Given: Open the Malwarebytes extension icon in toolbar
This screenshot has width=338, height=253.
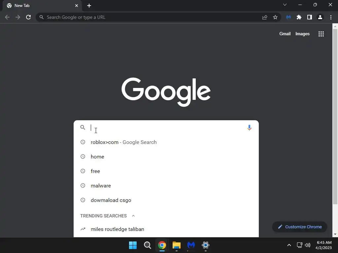Looking at the screenshot, I should [288, 17].
